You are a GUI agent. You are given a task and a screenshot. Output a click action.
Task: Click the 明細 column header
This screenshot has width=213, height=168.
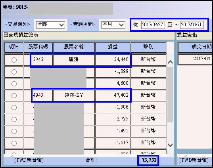click(14, 48)
